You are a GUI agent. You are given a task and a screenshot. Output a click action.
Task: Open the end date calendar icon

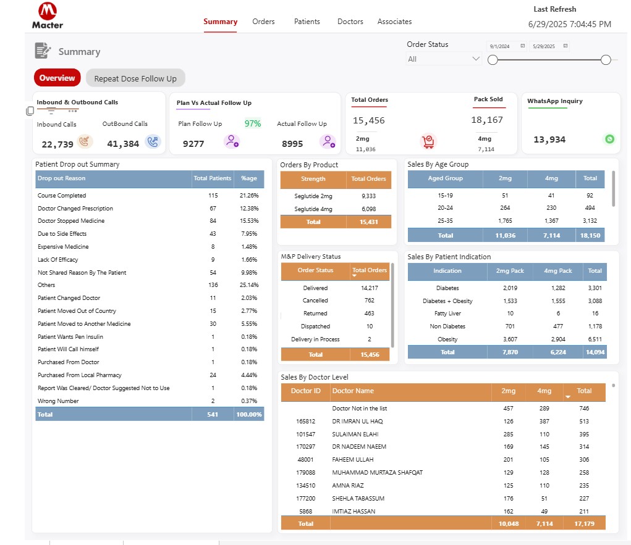pos(564,46)
